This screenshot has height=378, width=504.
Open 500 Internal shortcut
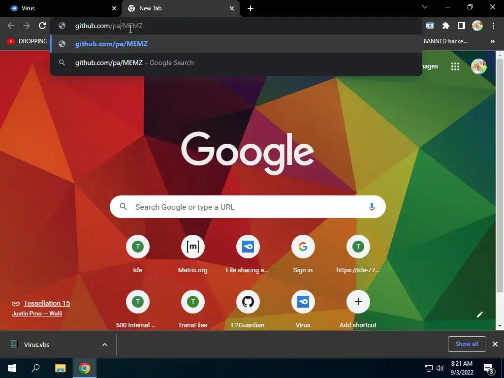(x=138, y=309)
